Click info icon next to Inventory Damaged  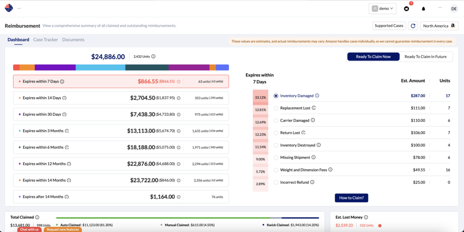tap(317, 95)
